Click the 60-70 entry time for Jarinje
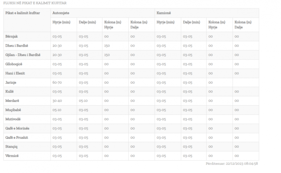Screen dimensions: 281x173 [57, 82]
